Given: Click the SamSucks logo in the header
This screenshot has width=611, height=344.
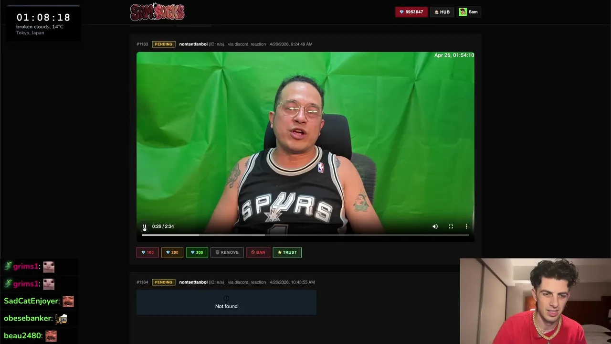Looking at the screenshot, I should tap(157, 12).
